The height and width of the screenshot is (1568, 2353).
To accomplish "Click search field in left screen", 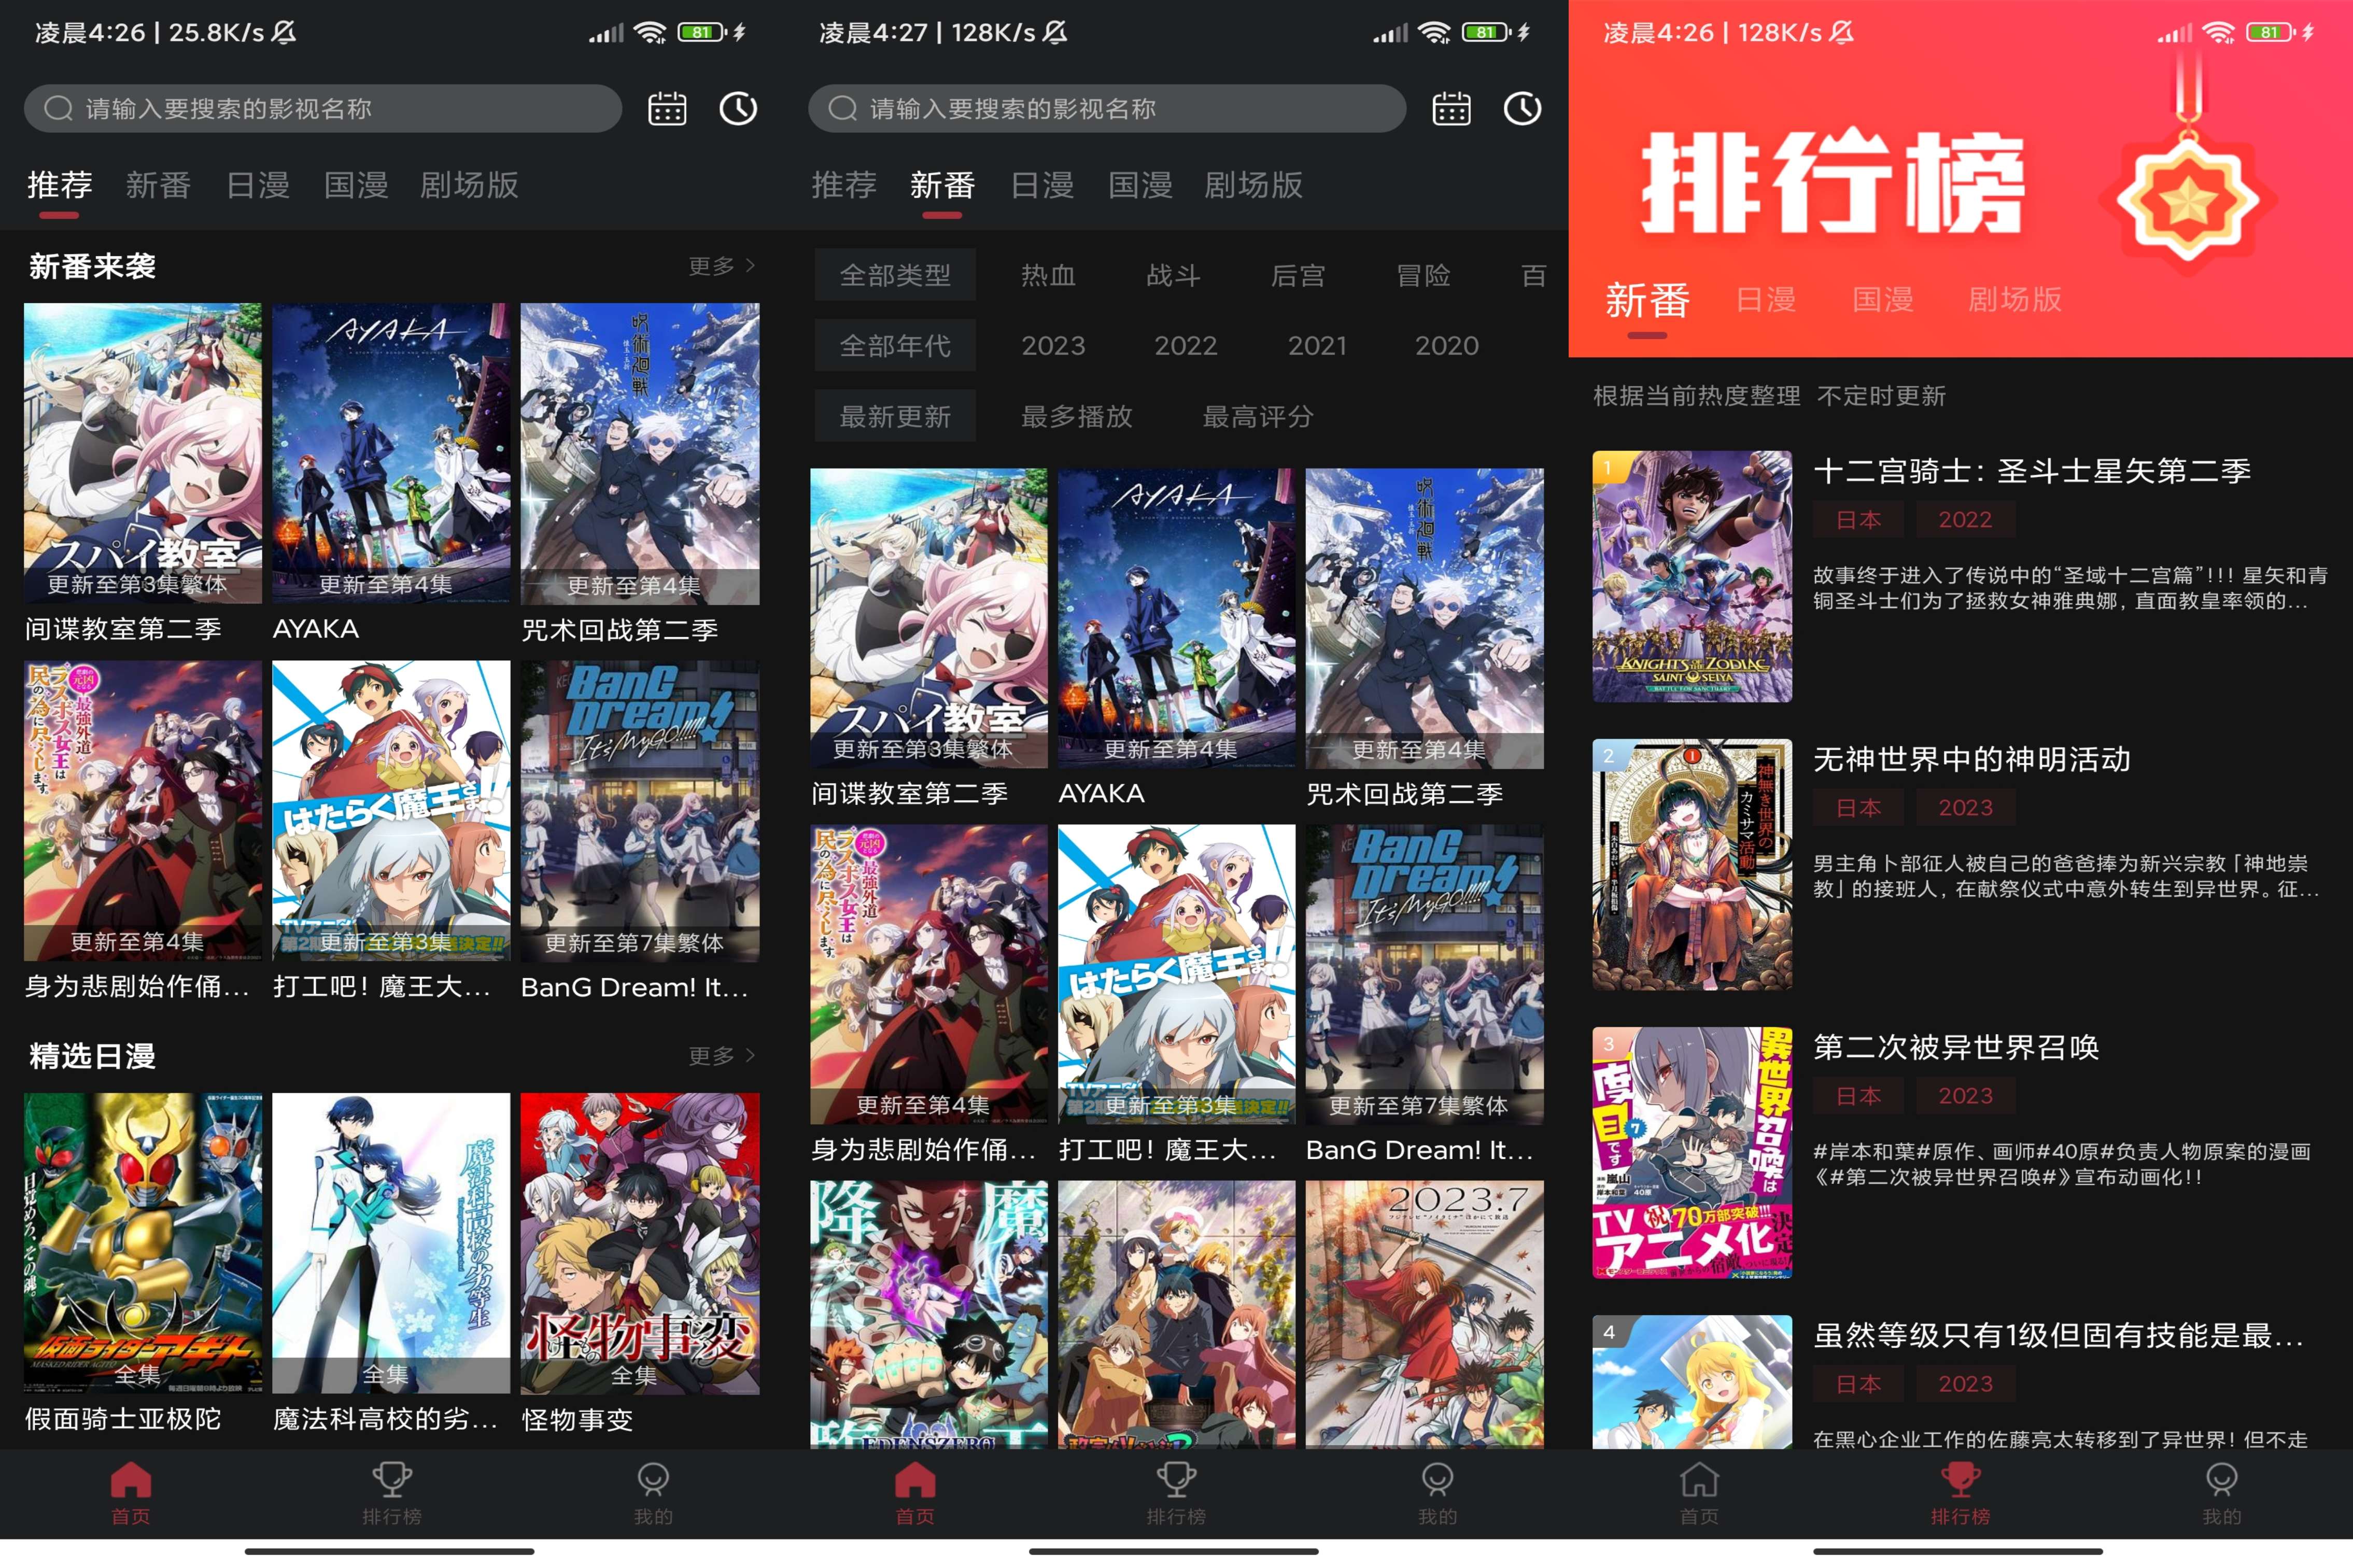I will pos(323,108).
